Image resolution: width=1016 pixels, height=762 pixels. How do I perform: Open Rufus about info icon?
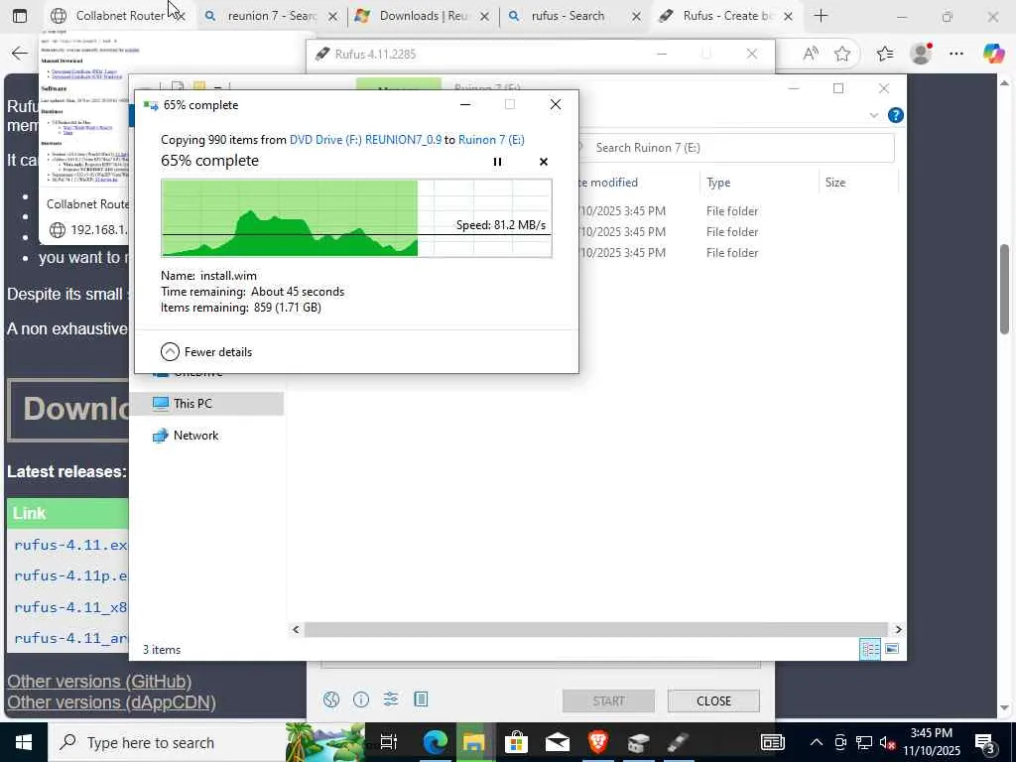click(361, 699)
